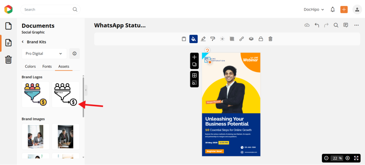The width and height of the screenshot is (365, 165).
Task: Click the link chain icon
Action: pos(242,39)
